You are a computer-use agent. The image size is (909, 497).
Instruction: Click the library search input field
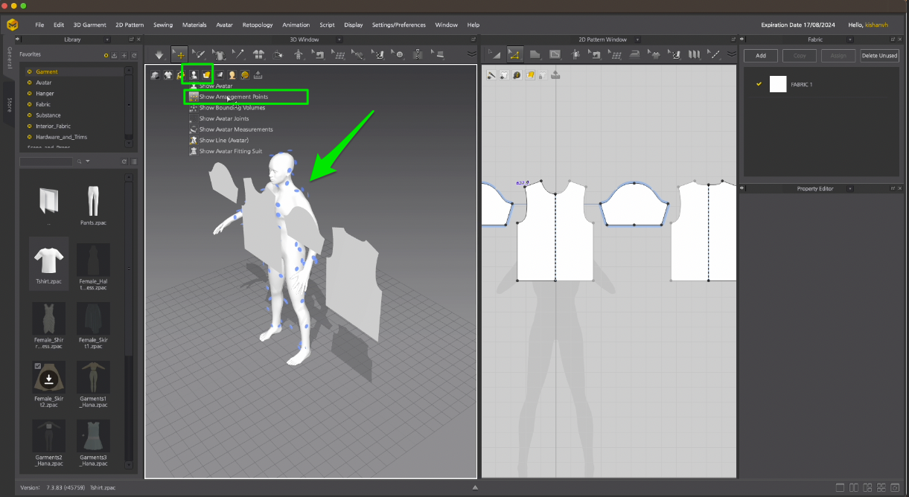coord(46,161)
